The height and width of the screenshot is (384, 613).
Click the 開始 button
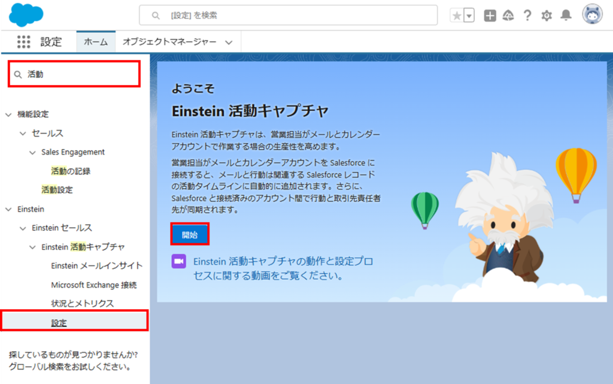coord(190,234)
